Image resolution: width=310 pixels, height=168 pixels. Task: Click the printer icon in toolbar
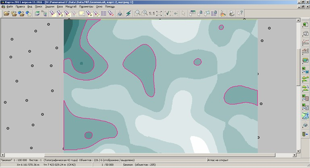tap(231, 14)
